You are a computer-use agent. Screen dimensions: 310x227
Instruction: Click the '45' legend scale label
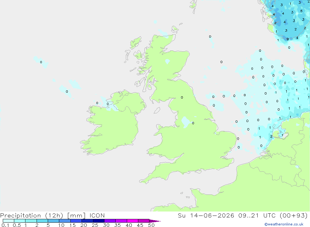pyautogui.click(x=140, y=225)
